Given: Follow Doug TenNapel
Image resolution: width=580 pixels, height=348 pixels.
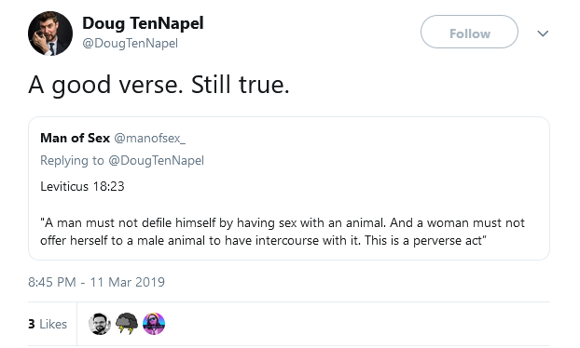Looking at the screenshot, I should coord(469,32).
